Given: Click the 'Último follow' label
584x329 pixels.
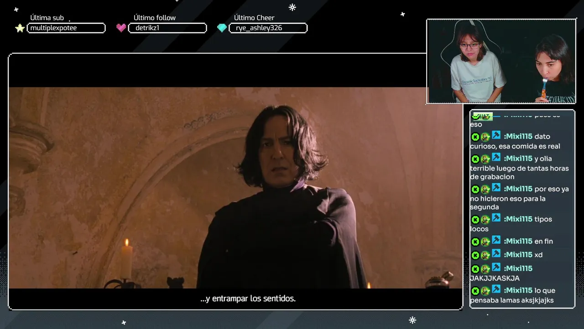Looking at the screenshot, I should point(155,18).
